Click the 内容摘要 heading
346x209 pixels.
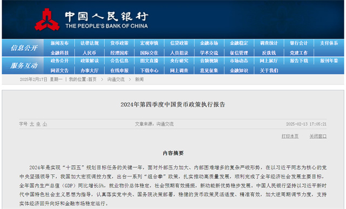click(173, 153)
